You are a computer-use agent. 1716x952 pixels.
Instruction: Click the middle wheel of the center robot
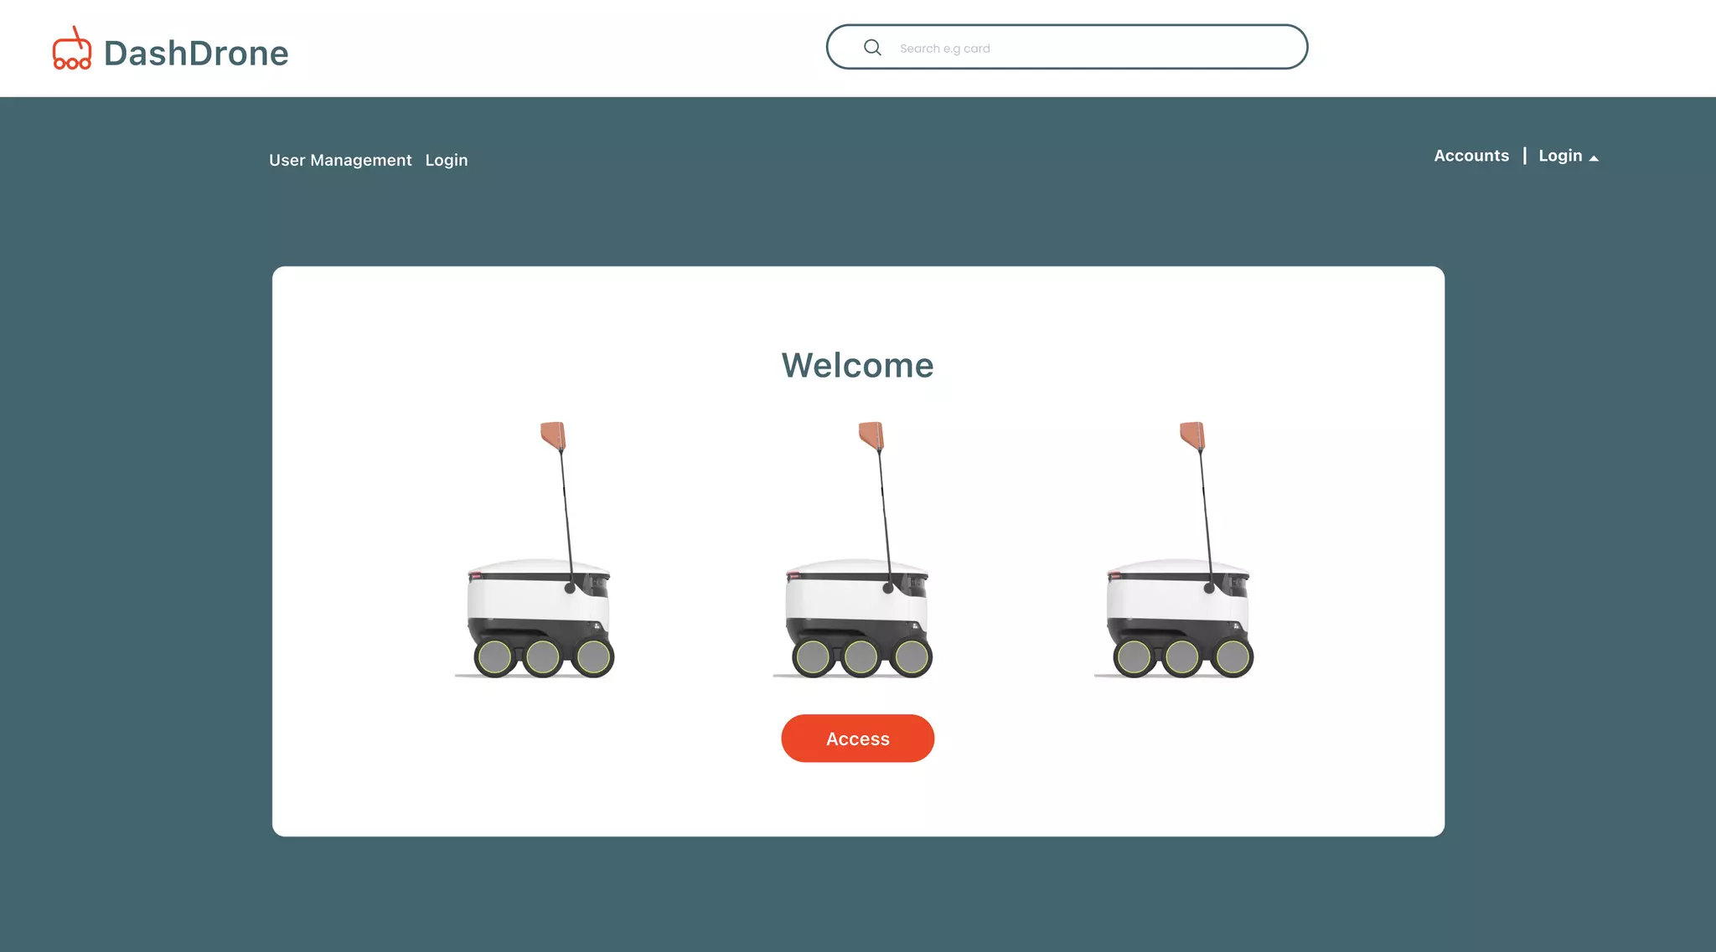click(861, 657)
